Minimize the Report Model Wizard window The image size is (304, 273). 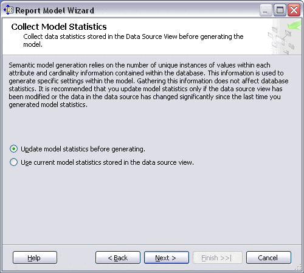click(x=266, y=10)
